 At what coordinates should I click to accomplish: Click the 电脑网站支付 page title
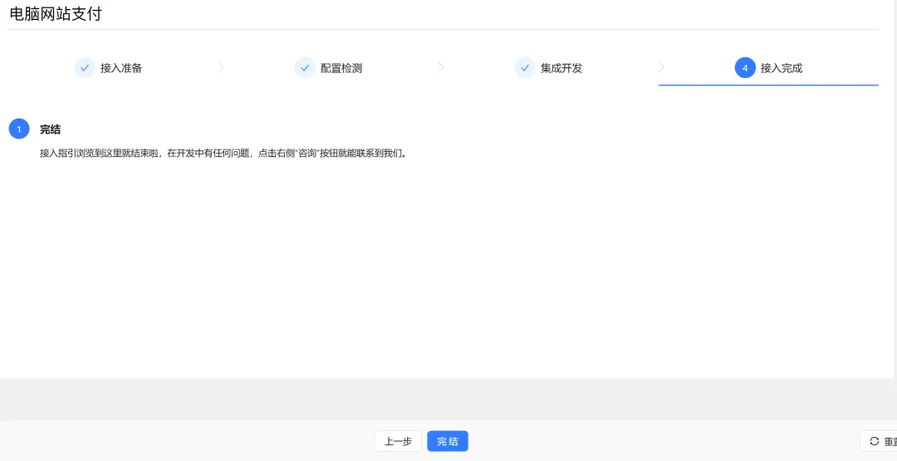click(56, 14)
